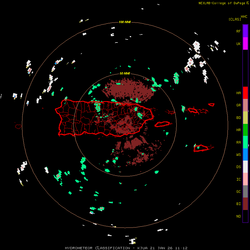This screenshot has width=250, height=250.
Task: Click the HA legend label
Action: click(238, 93)
